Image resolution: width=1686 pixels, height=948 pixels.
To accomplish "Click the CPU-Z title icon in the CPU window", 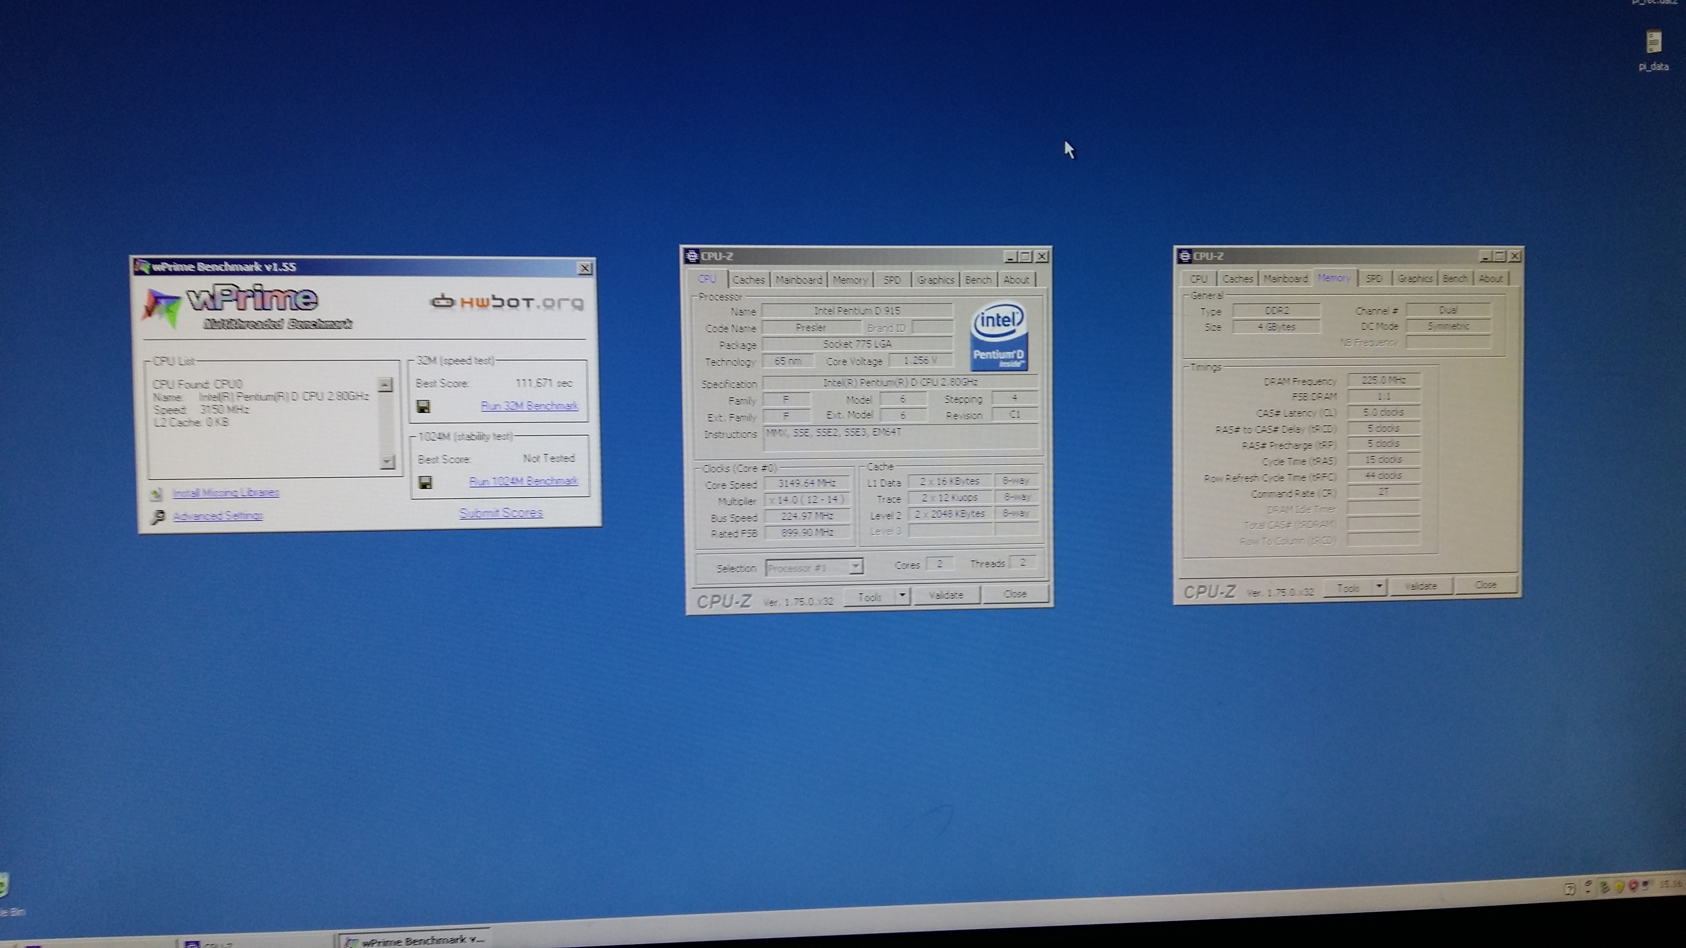I will point(692,256).
